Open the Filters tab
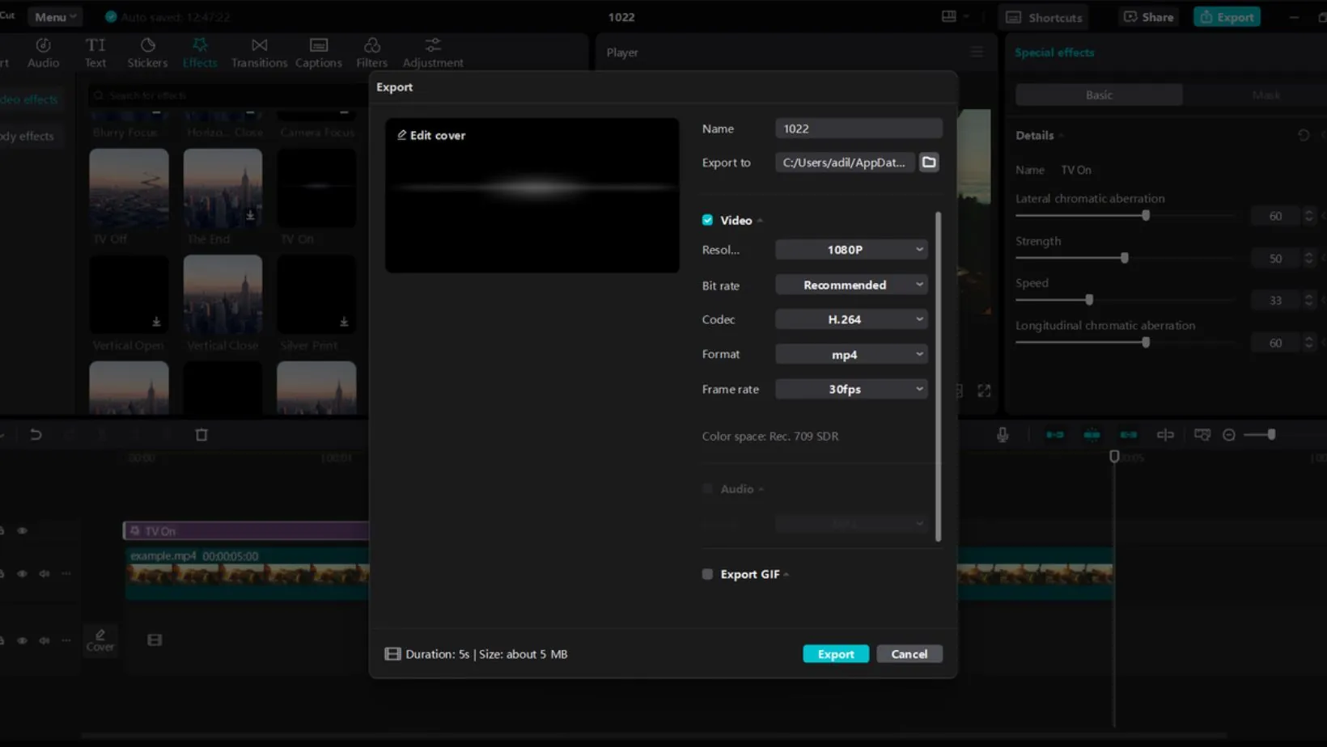1327x747 pixels. point(371,52)
